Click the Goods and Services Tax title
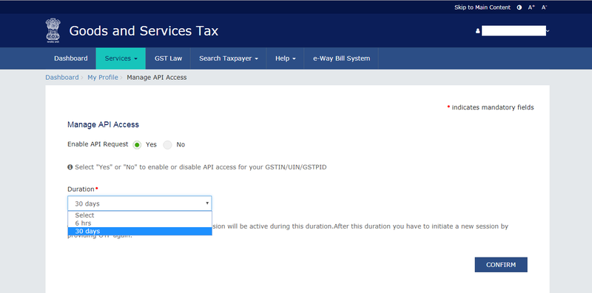Image resolution: width=592 pixels, height=293 pixels. click(144, 30)
